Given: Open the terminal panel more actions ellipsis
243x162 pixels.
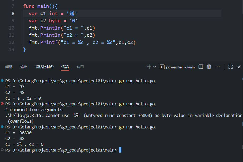Looking at the screenshot, I should click(x=218, y=67).
